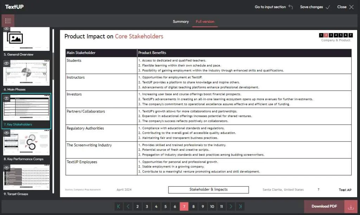Click section indicator box 6
This screenshot has width=360, height=215.
point(346,35)
